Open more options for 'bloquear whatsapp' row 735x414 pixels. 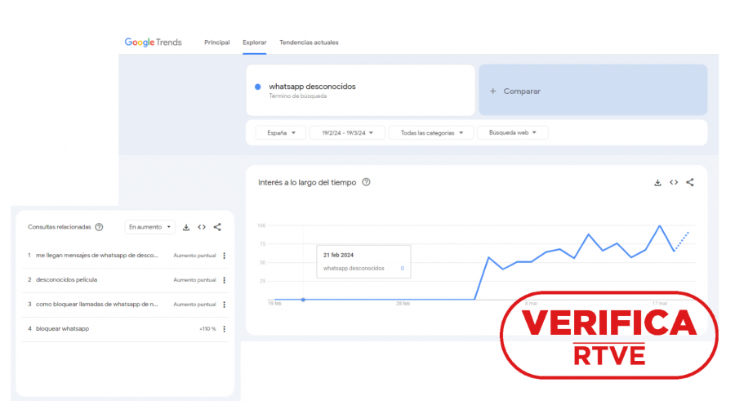click(224, 328)
